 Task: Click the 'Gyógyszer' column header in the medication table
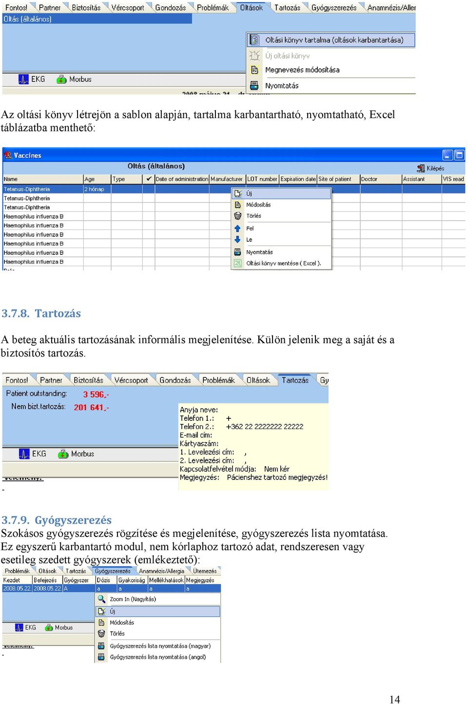78,580
